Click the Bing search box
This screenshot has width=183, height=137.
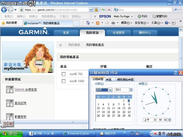(143, 10)
